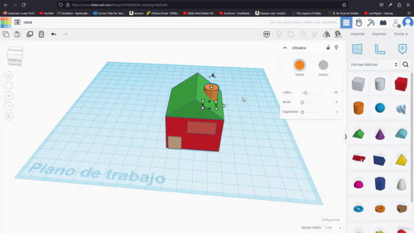
Task: Open the Configuración button
Action: point(331,220)
